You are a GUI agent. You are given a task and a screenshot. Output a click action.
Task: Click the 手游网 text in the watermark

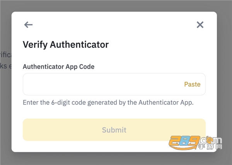[x=210, y=147]
